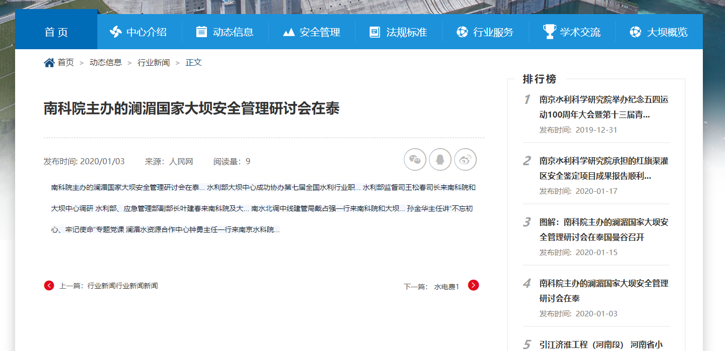Open ranking item 5 引江济淮工程
725x351 pixels.
pos(601,344)
